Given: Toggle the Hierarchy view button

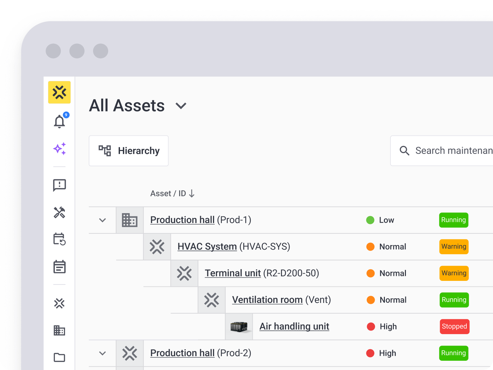Looking at the screenshot, I should [129, 151].
